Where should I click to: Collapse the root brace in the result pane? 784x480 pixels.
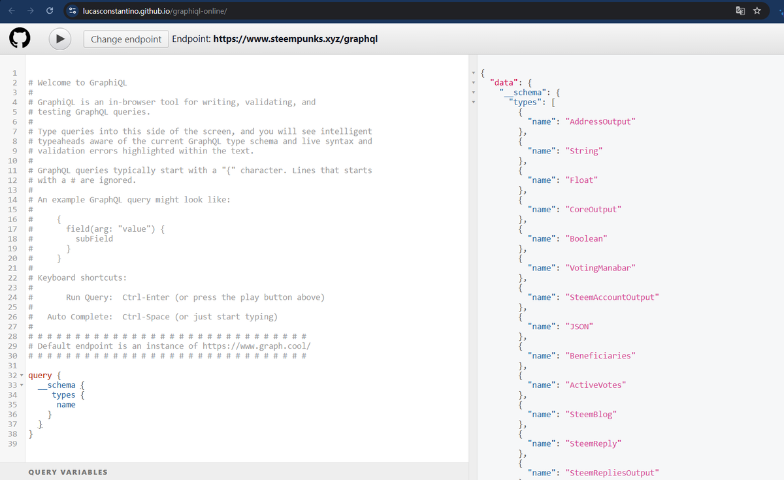[x=474, y=72]
